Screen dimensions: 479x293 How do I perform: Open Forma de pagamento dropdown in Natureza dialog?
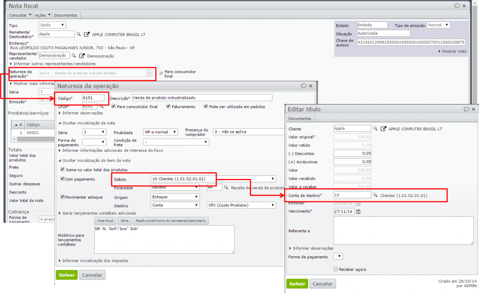tap(94, 142)
